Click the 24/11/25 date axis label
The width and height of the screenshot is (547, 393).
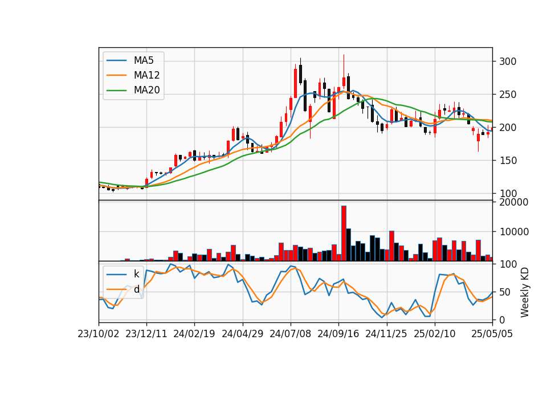[386, 334]
